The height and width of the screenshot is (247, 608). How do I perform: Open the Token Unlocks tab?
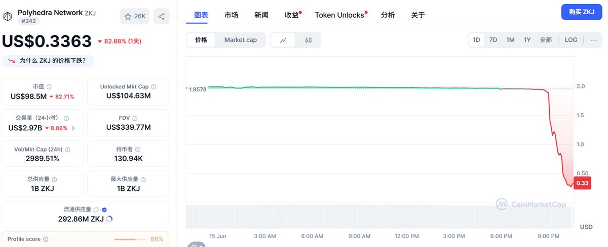coord(340,15)
